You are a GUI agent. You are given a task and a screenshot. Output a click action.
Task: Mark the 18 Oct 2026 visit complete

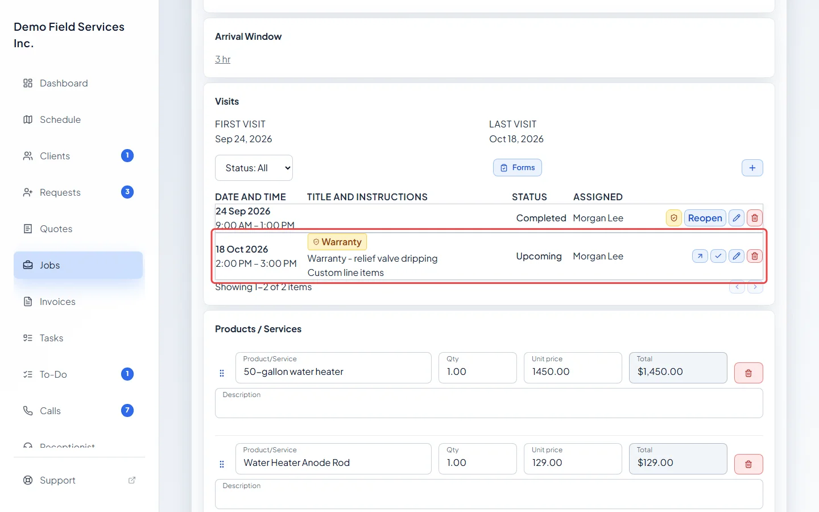tap(718, 256)
